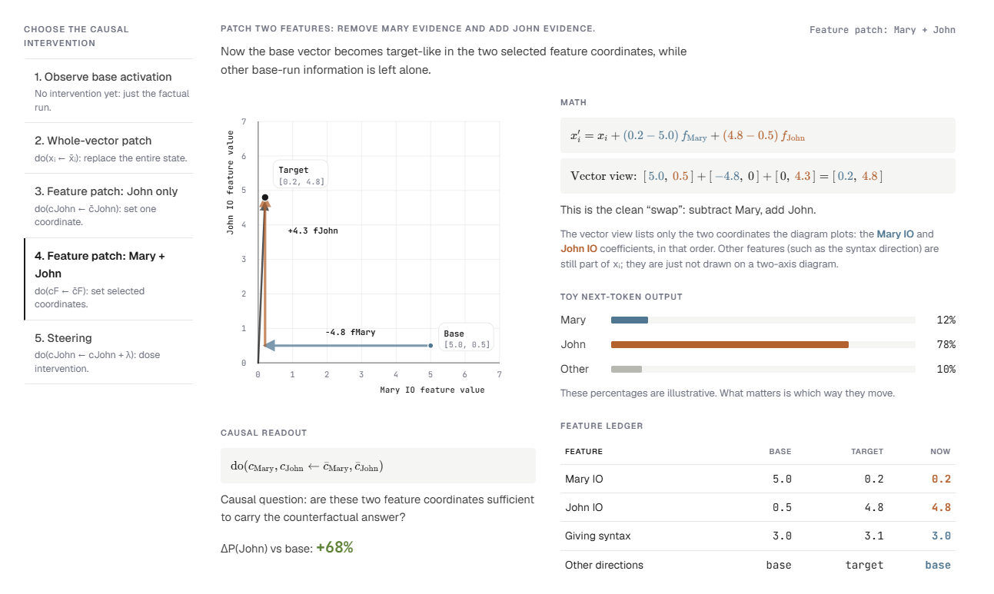Image resolution: width=994 pixels, height=594 pixels.
Task: Click the "-4.8 fMary" arrow label
Action: point(351,332)
